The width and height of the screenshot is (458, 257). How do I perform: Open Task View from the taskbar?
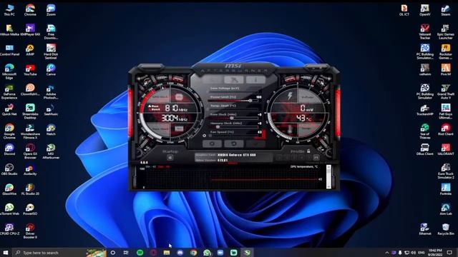point(126,253)
